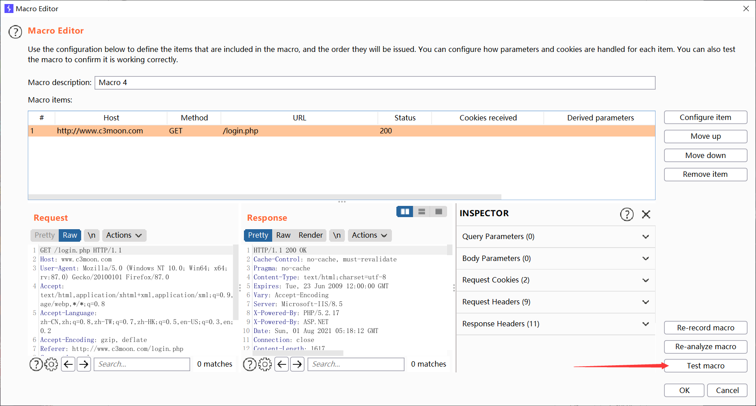Click macro items horizontal scrollbar
Screen dimensions: 756x406
pos(265,197)
